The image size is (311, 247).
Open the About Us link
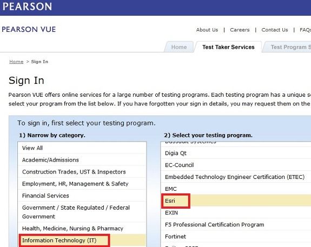pyautogui.click(x=207, y=30)
